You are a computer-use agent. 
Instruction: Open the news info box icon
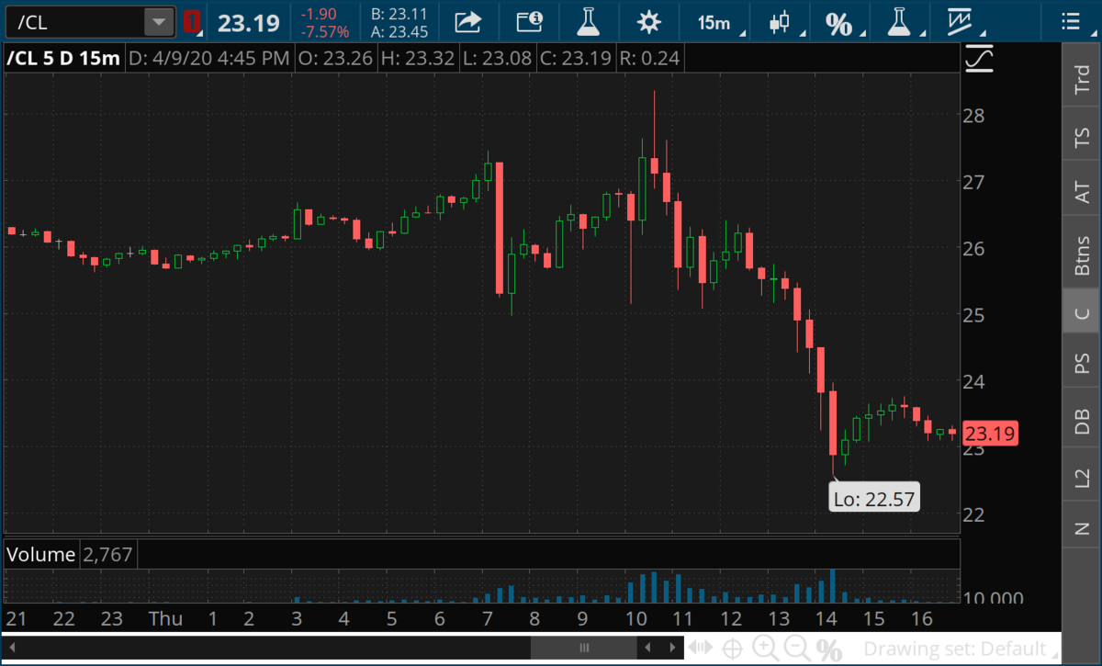click(529, 22)
